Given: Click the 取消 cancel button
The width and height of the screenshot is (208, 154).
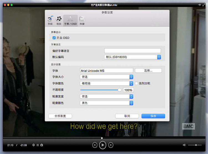Looking at the screenshot, I should pos(127,116).
